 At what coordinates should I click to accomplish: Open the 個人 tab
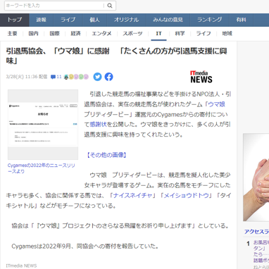(x=94, y=20)
